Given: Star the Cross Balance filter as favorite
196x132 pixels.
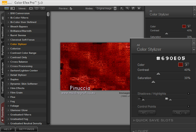Looking at the screenshot, I should (8, 62).
